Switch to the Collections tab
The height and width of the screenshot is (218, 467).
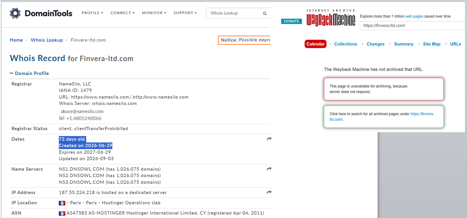click(346, 44)
